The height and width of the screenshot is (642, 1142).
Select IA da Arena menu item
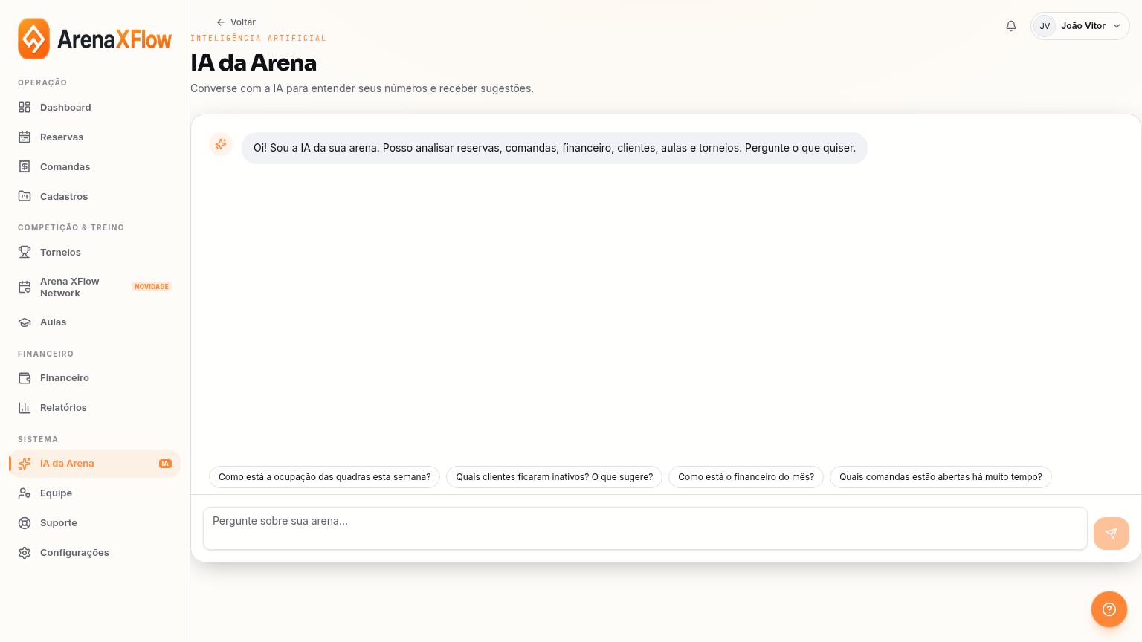94,463
